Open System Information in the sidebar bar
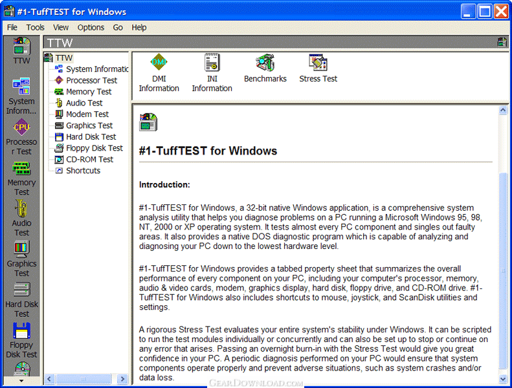Image resolution: width=512 pixels, height=388 pixels. point(21,96)
